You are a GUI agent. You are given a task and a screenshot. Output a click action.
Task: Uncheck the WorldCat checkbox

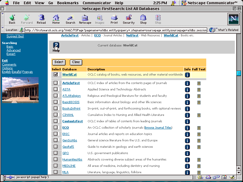[x=56, y=74]
